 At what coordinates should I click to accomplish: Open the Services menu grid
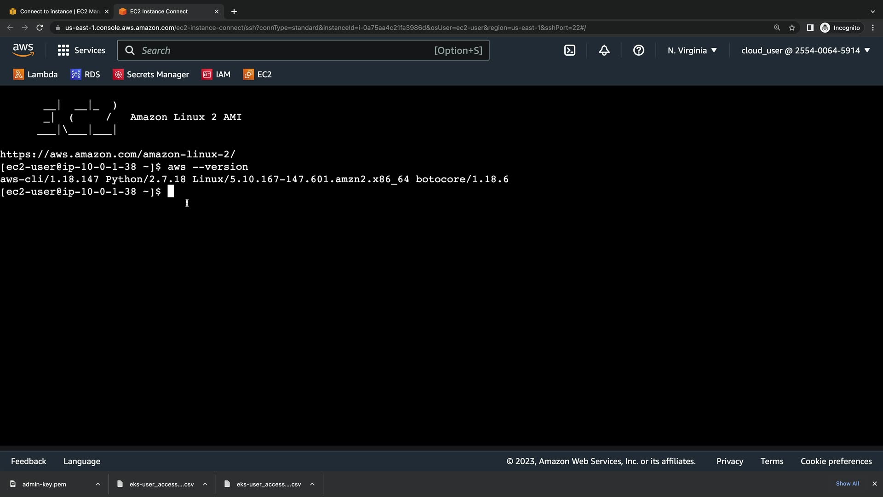(x=81, y=51)
